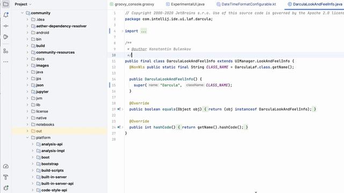The image size is (344, 193).
Task: Select DarculaLookAndFeelInfo.java tab
Action: pyautogui.click(x=315, y=4)
